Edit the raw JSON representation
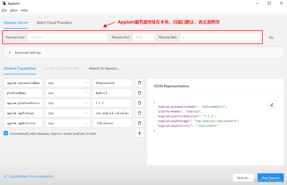 pyautogui.click(x=272, y=105)
